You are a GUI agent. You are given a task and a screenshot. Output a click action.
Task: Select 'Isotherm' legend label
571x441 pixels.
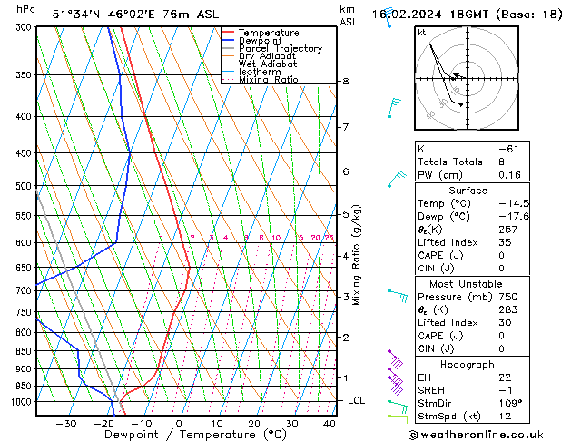(x=260, y=72)
